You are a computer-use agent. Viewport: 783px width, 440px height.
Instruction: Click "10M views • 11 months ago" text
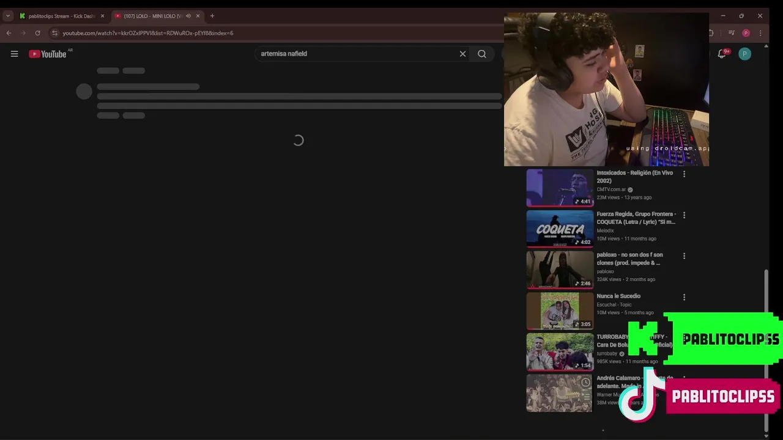pos(626,238)
